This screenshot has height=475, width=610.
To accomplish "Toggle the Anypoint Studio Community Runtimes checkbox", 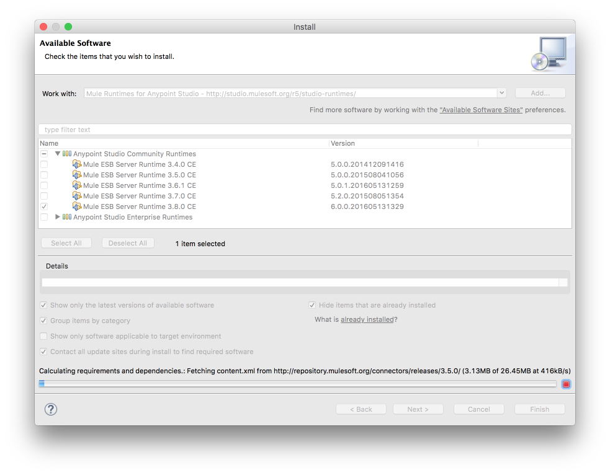I will [x=44, y=154].
